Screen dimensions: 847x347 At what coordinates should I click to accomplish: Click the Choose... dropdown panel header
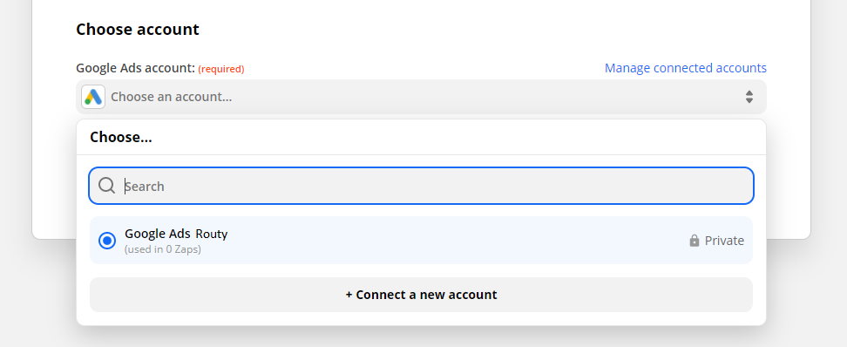tap(120, 137)
